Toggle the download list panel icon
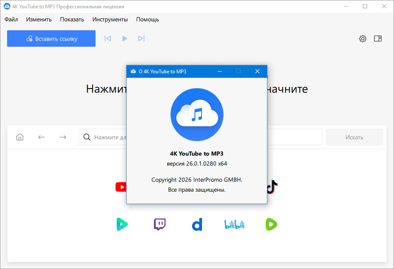The width and height of the screenshot is (394, 269). tap(377, 38)
